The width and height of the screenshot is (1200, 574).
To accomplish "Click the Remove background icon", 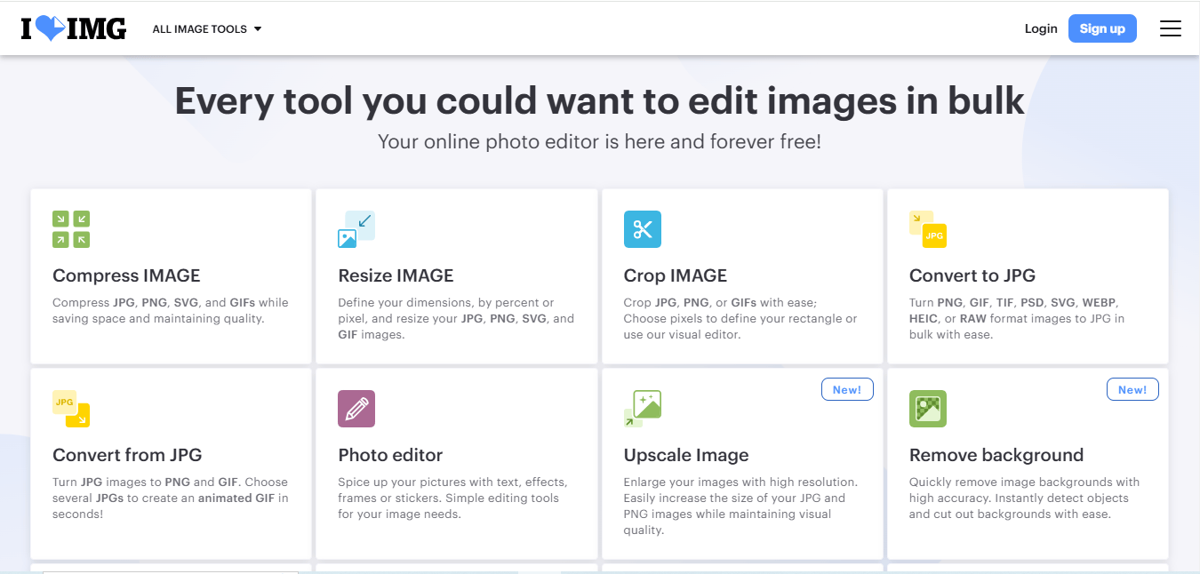I will (928, 408).
